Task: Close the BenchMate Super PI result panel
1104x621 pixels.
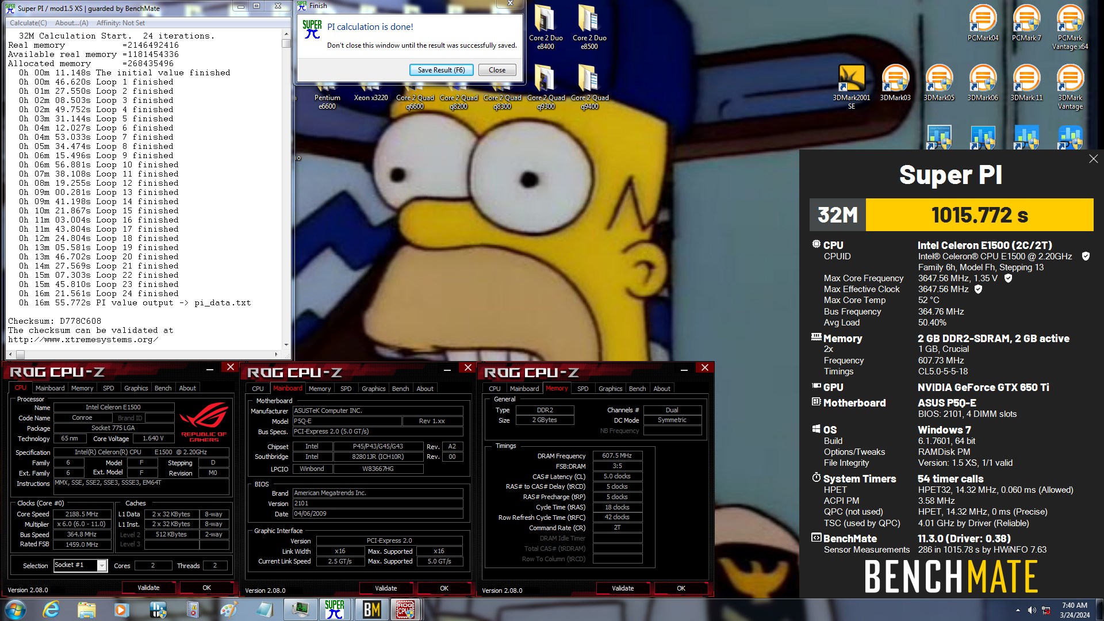Action: [1093, 159]
